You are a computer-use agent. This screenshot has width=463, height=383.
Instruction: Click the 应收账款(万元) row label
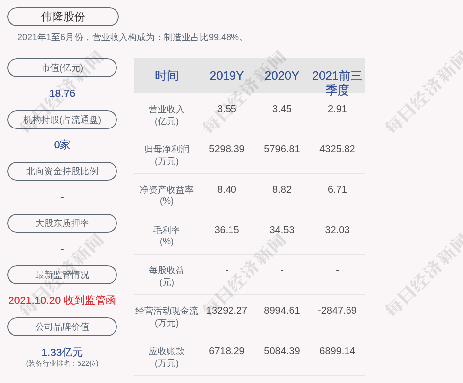pos(167,357)
